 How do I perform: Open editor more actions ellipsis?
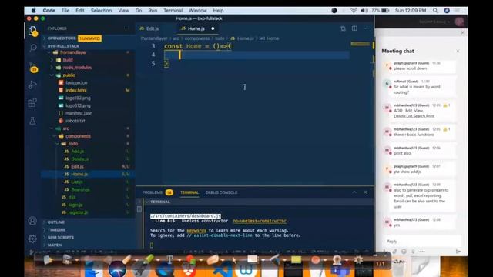pos(366,28)
